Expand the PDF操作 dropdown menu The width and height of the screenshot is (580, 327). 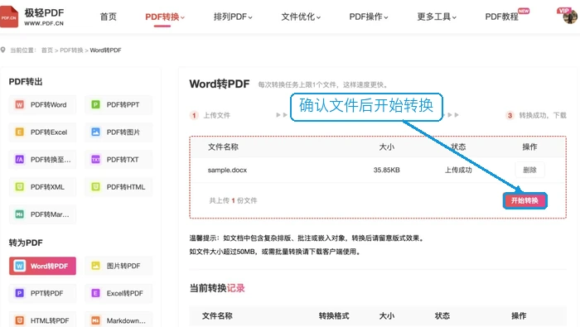point(369,17)
